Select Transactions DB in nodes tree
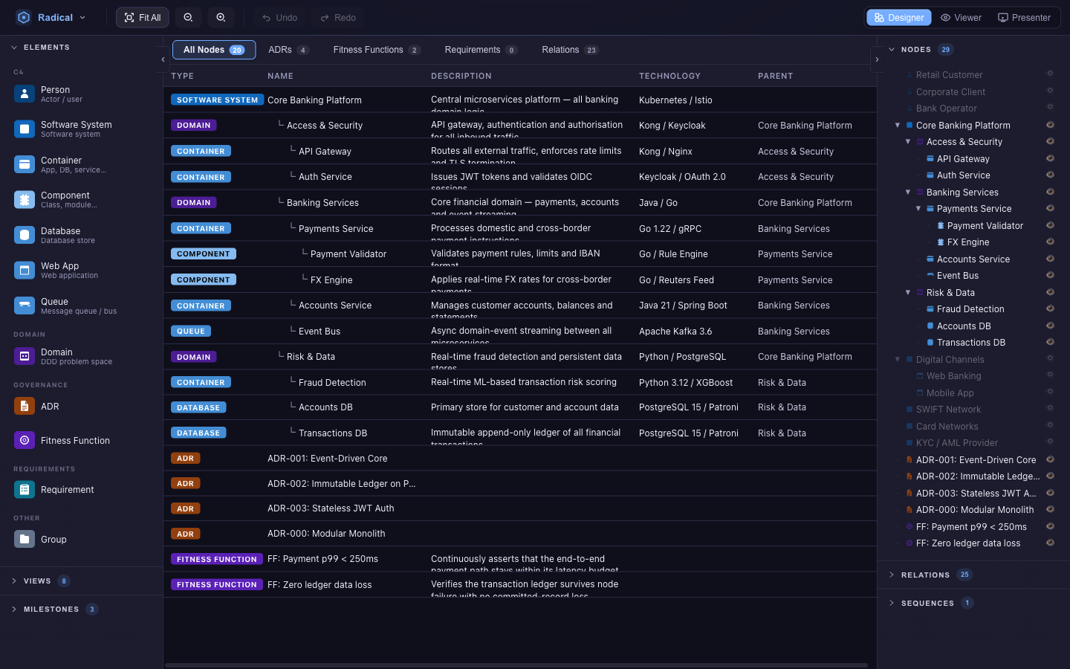The height and width of the screenshot is (669, 1070). pos(971,343)
